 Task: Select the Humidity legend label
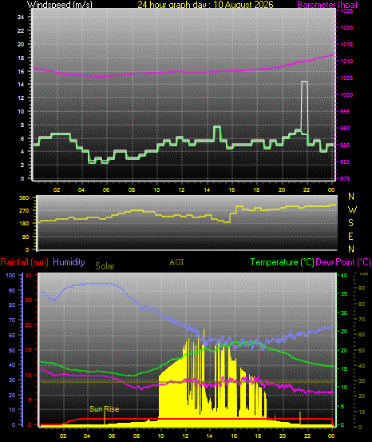(x=69, y=262)
